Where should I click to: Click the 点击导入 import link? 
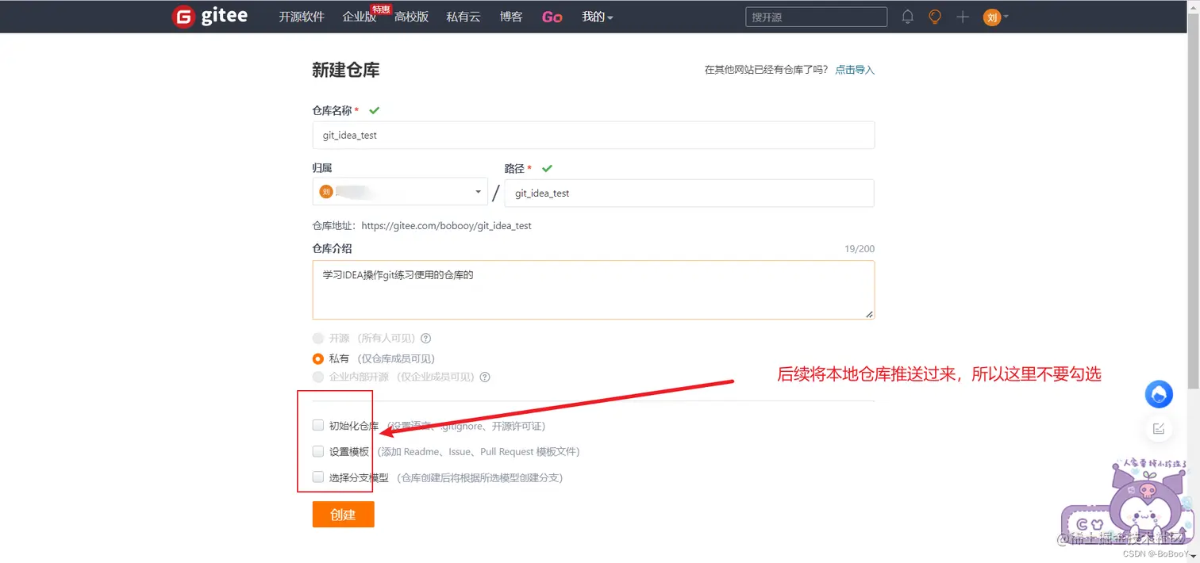click(x=855, y=70)
